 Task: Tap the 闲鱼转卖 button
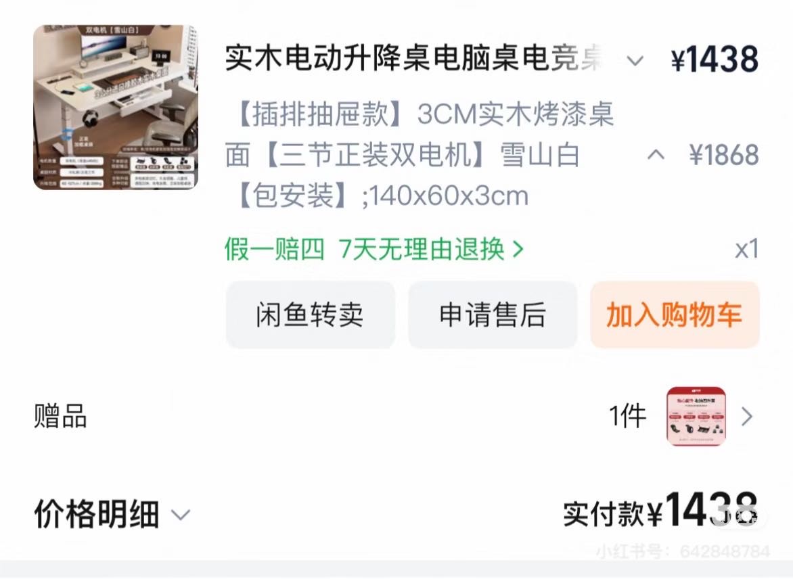coord(310,315)
